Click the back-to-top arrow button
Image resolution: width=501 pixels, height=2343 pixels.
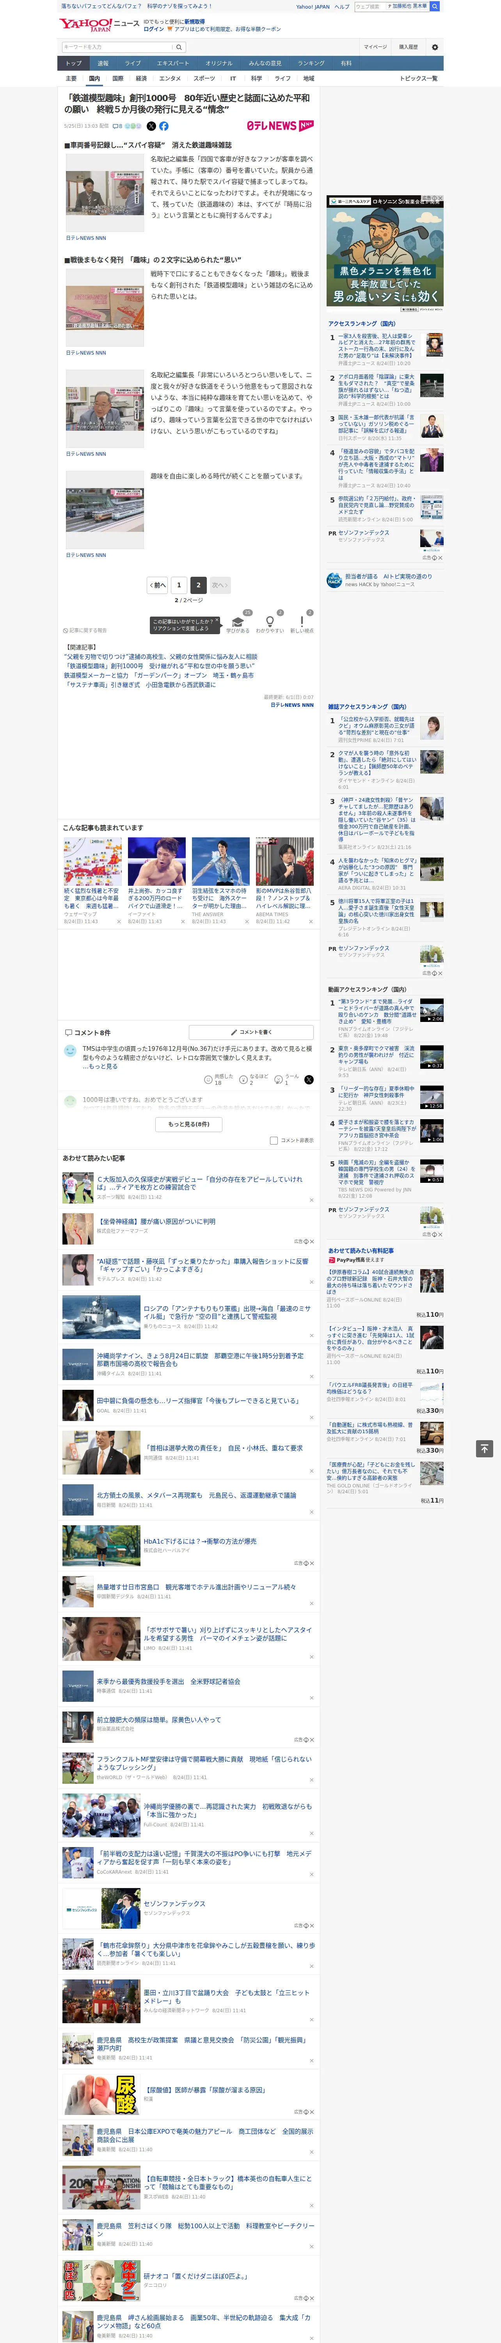click(484, 1448)
